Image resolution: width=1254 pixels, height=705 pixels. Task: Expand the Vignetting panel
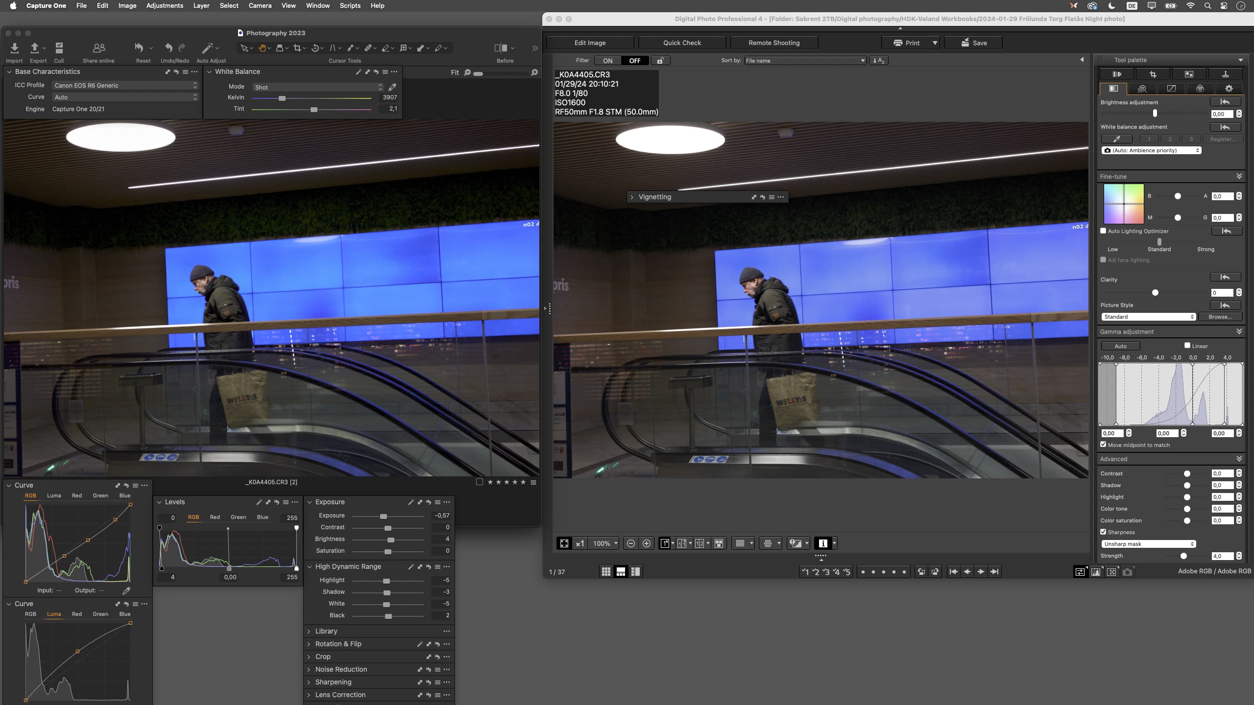[x=632, y=197]
